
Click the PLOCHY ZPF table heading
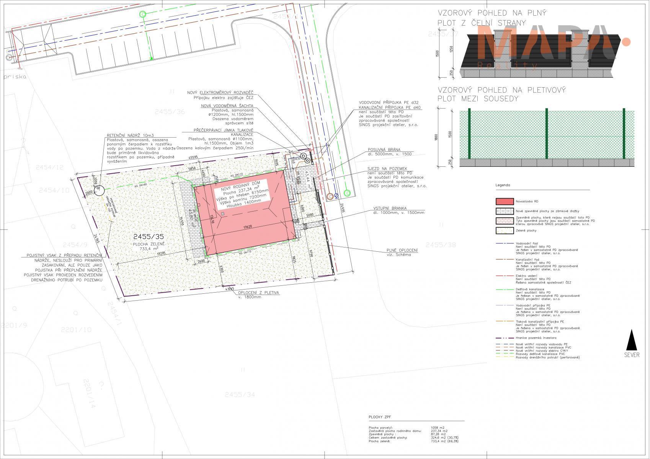click(379, 417)
